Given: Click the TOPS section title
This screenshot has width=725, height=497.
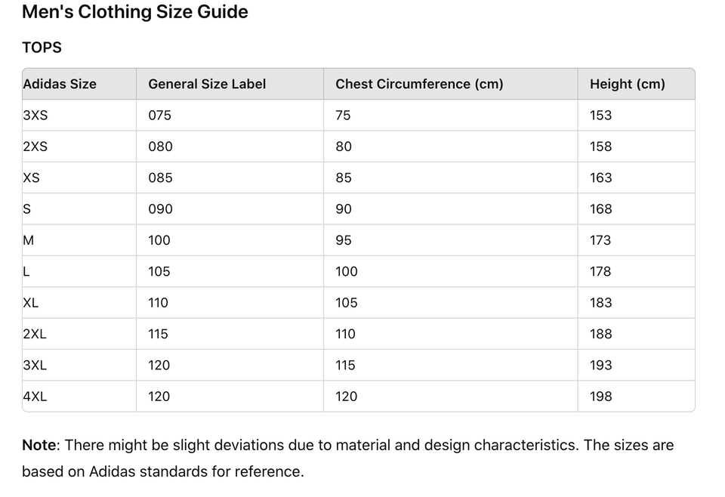Looking at the screenshot, I should pos(42,48).
